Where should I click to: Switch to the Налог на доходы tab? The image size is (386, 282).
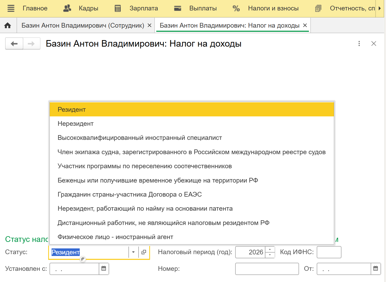[x=229, y=25]
